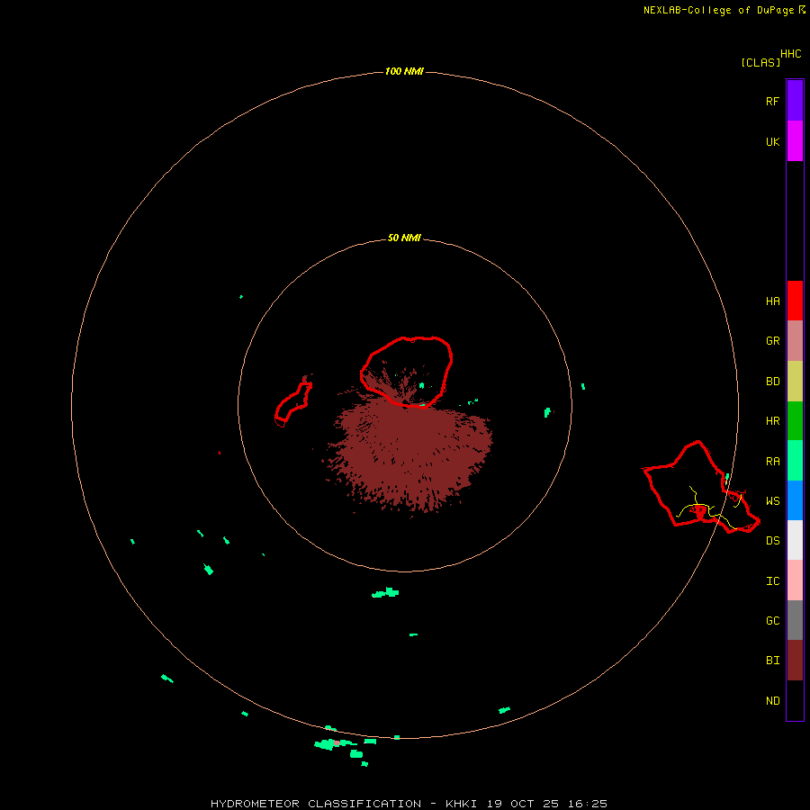Click the WS legend label
810x810 pixels.
click(x=772, y=501)
